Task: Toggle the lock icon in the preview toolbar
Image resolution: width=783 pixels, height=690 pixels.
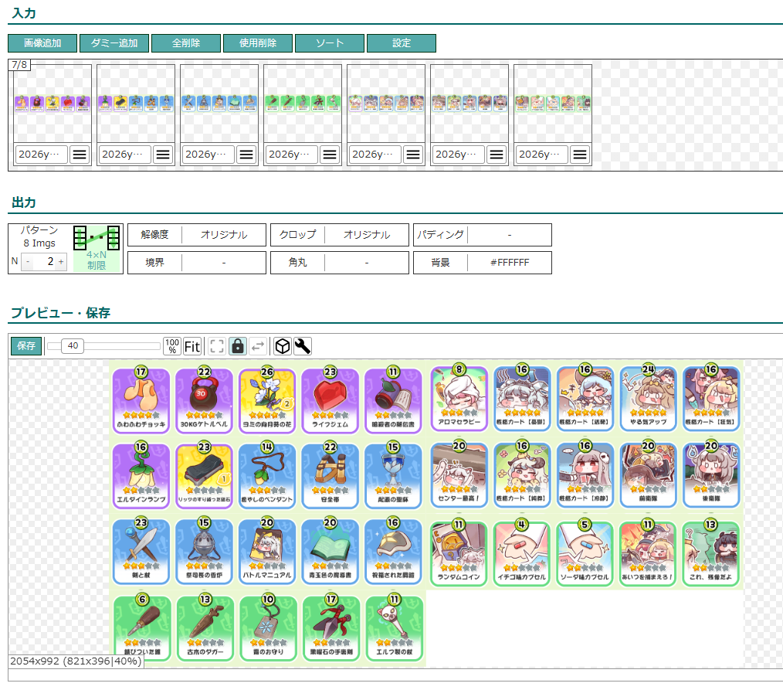Action: (x=238, y=346)
